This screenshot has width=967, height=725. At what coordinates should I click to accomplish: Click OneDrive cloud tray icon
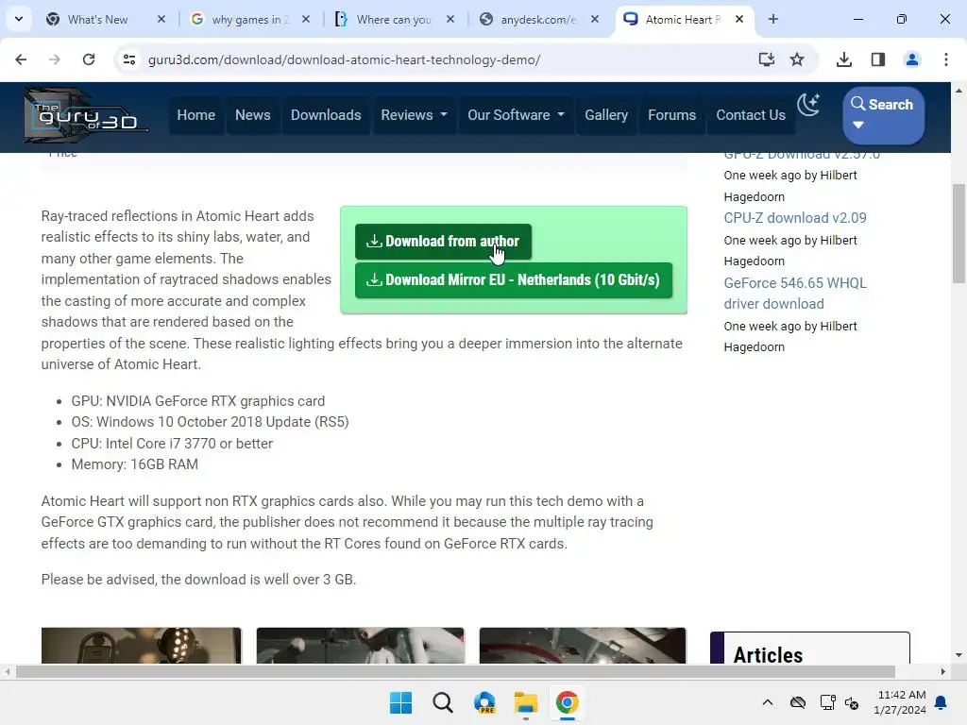pyautogui.click(x=797, y=702)
